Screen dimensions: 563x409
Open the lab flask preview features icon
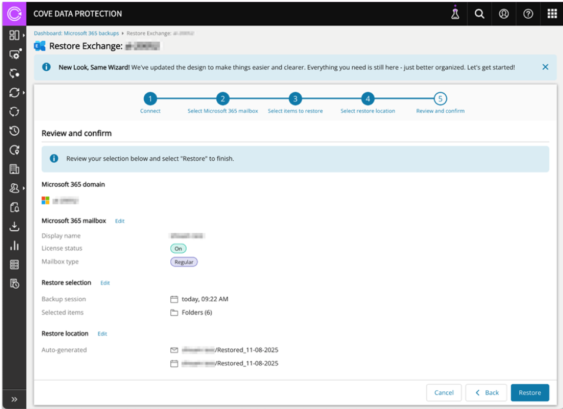pos(455,14)
